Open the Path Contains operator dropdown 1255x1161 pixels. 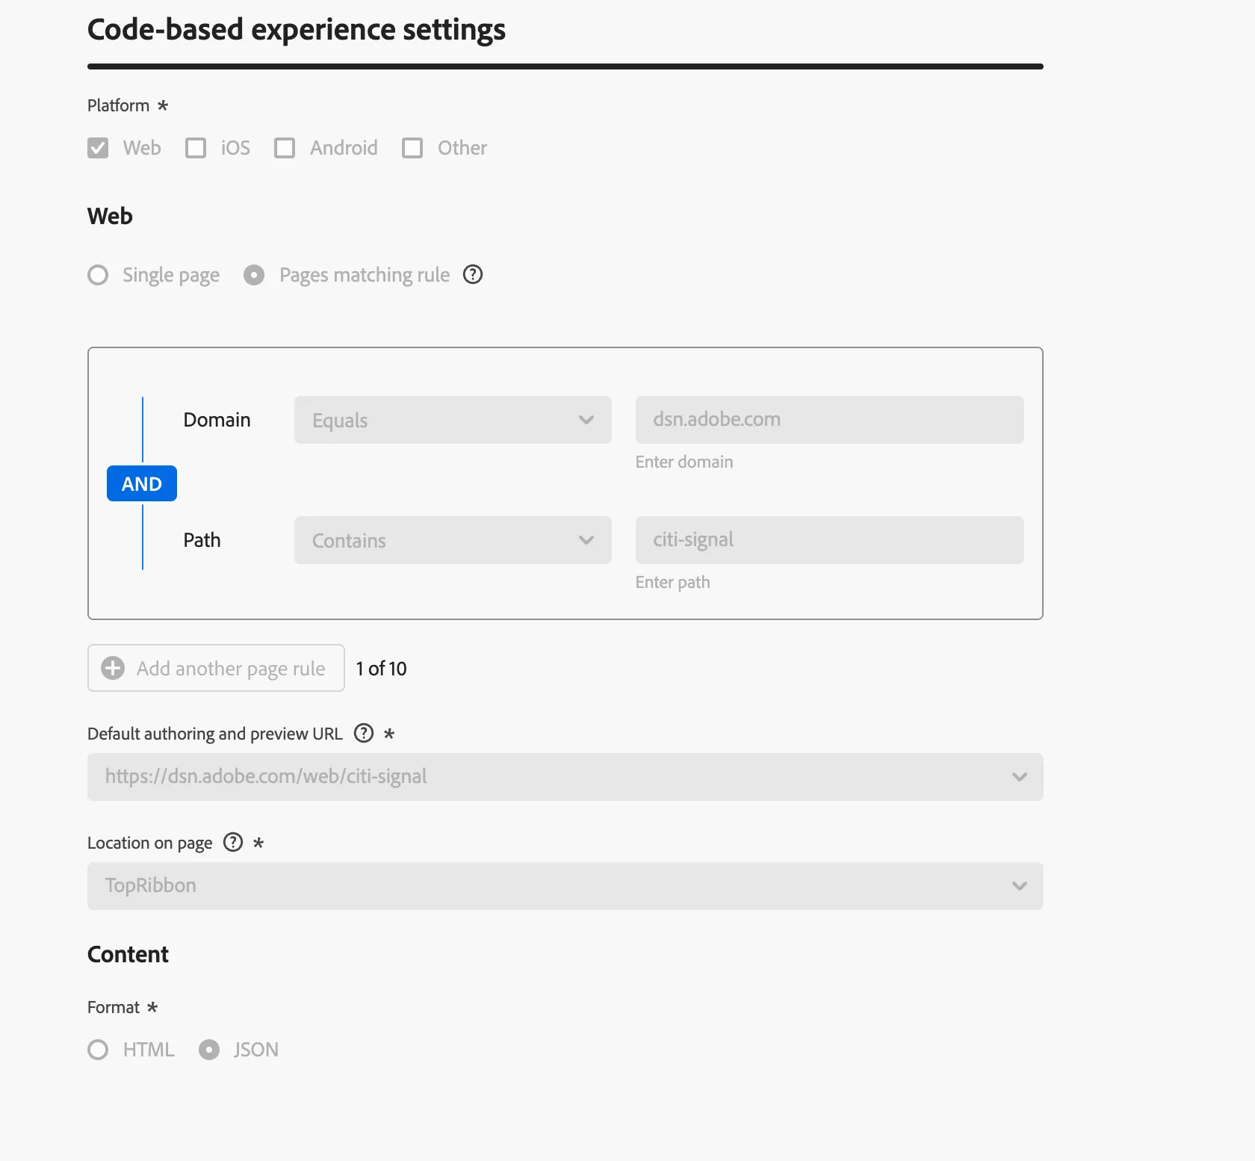[x=453, y=540]
